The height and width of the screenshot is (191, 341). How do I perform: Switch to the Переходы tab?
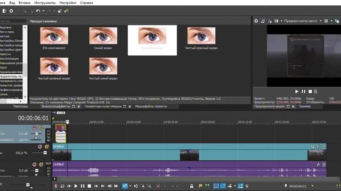pos(20,106)
